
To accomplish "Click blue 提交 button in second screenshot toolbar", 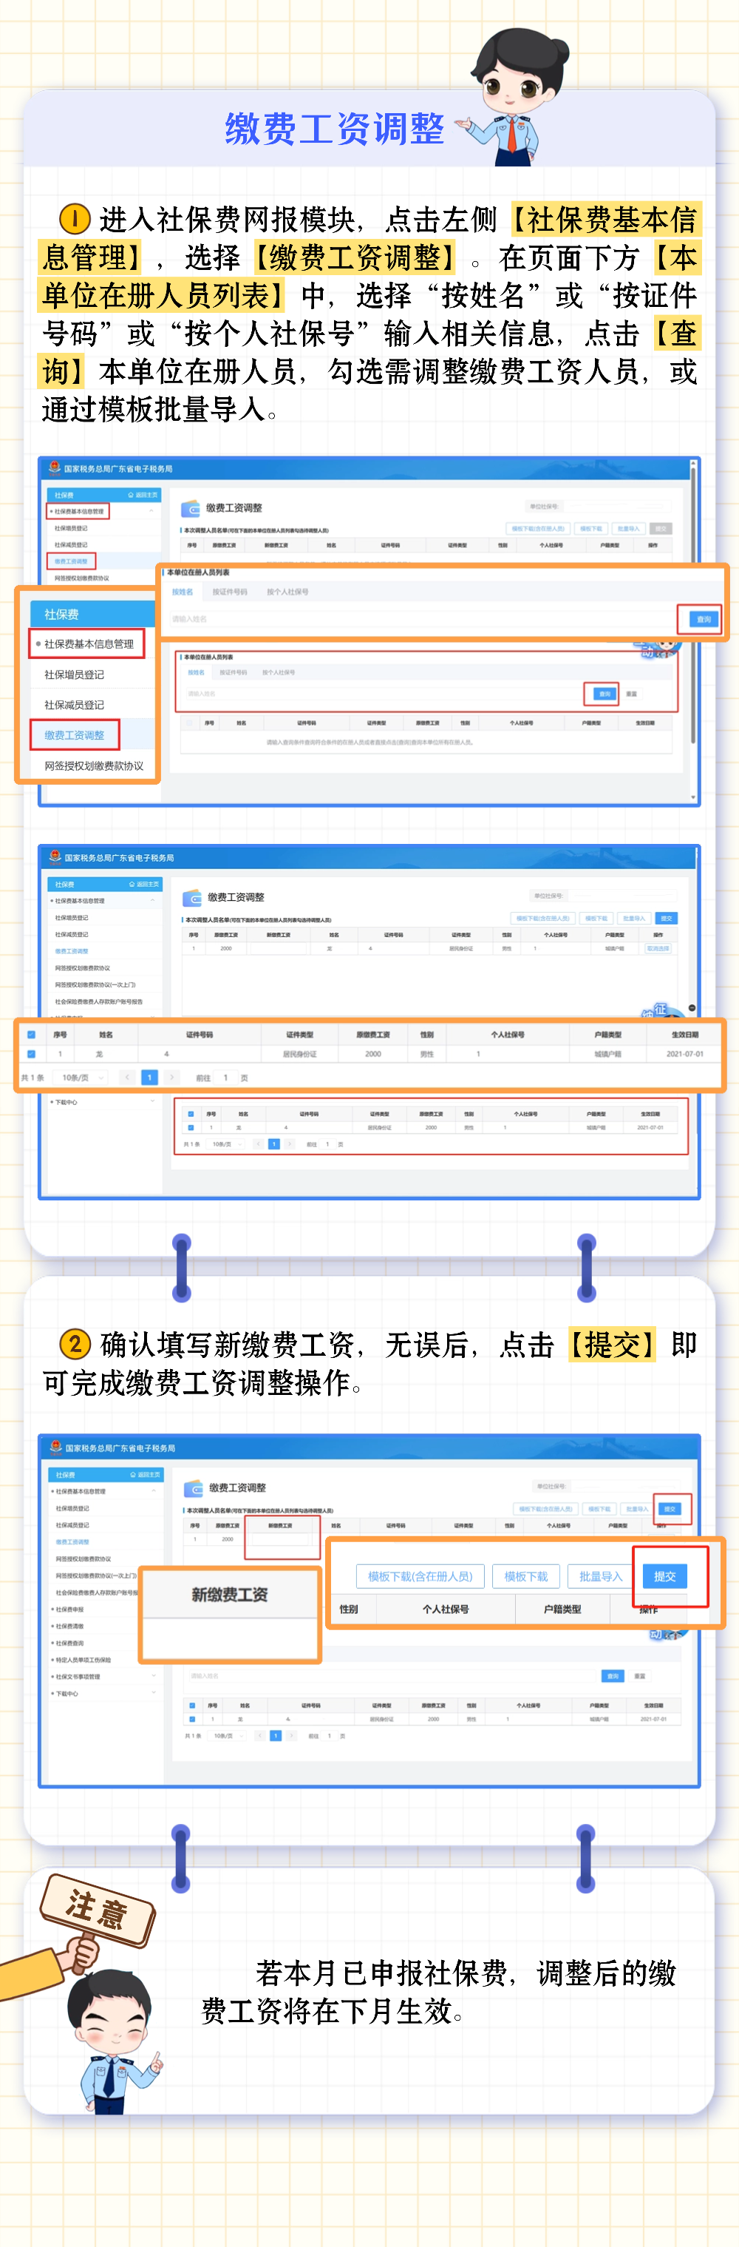I will click(x=667, y=919).
